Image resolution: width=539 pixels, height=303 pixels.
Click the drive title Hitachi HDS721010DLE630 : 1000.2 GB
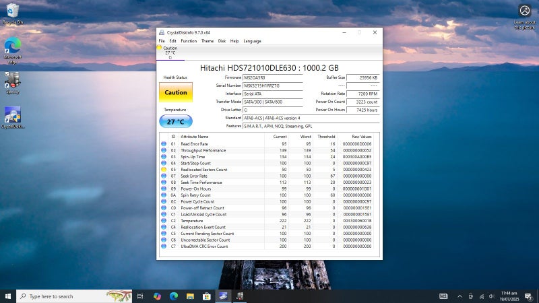click(x=269, y=68)
